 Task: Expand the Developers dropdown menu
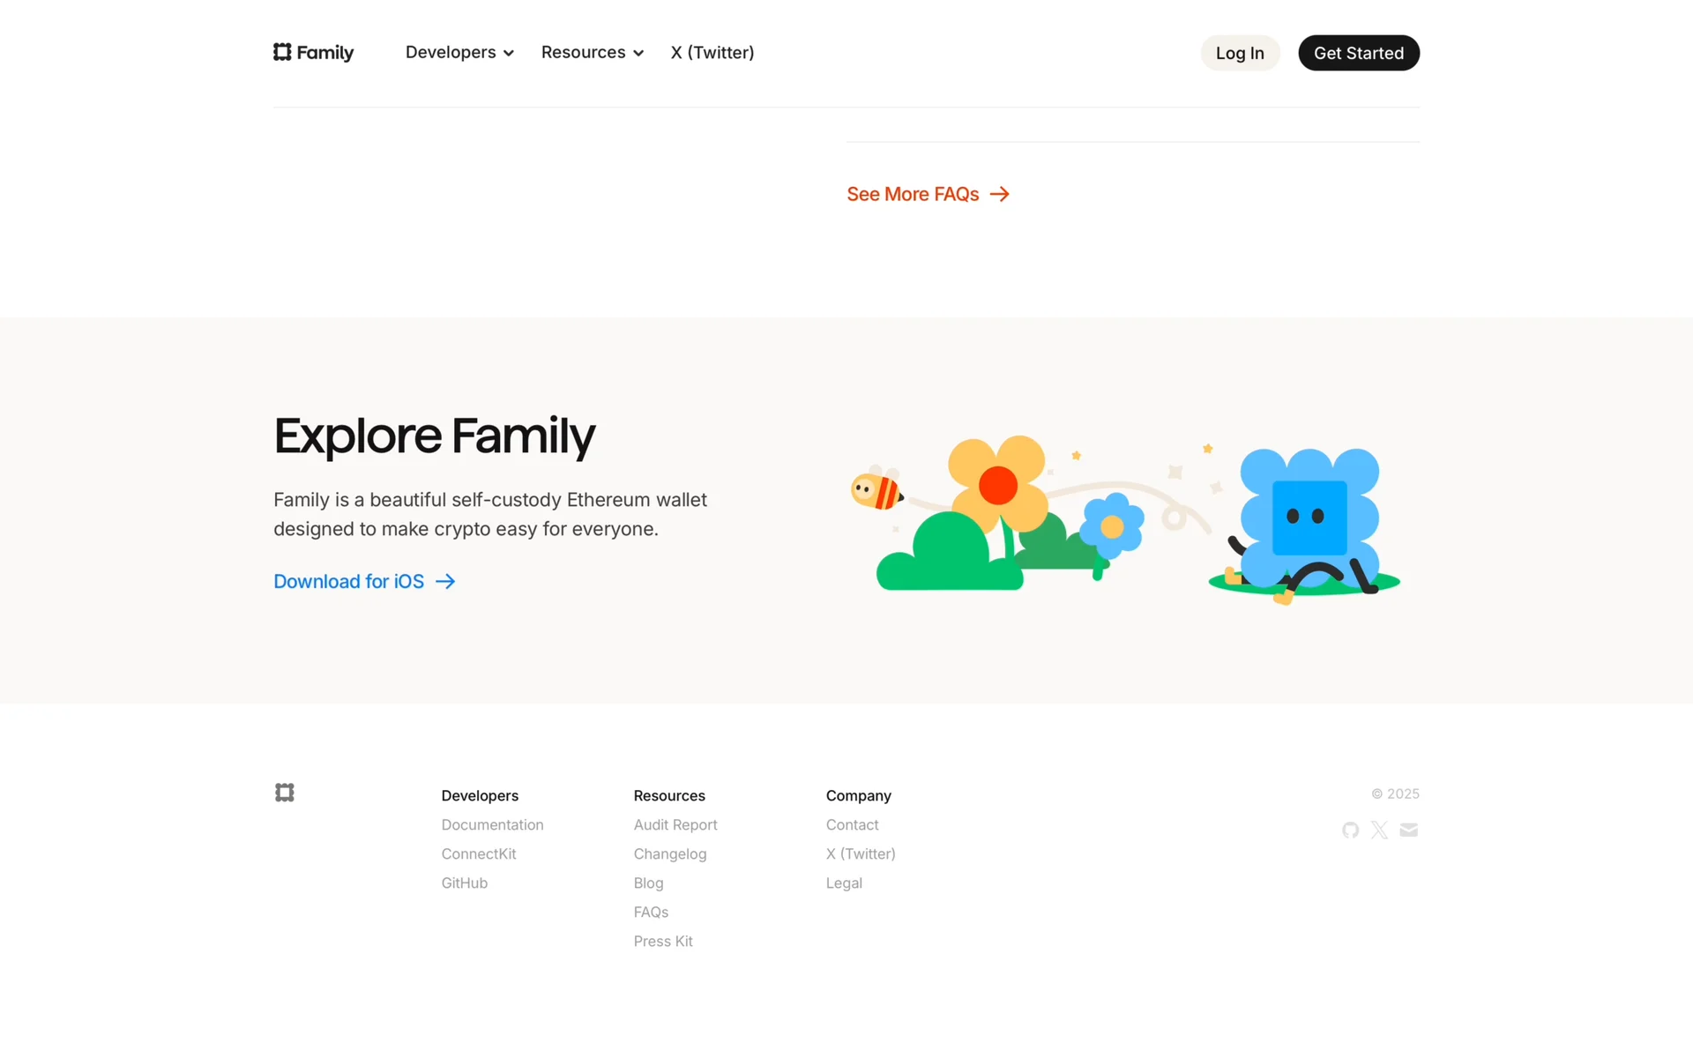coord(459,53)
